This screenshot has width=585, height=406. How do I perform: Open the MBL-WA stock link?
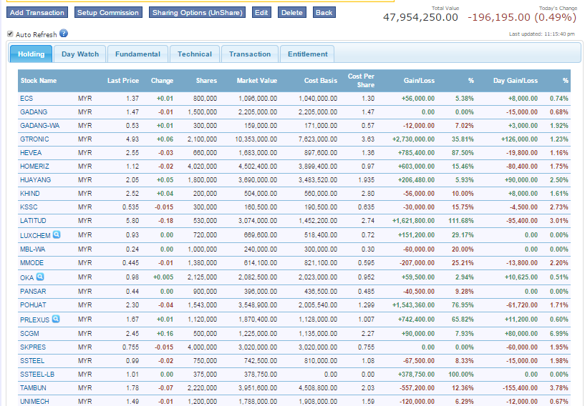click(x=33, y=249)
